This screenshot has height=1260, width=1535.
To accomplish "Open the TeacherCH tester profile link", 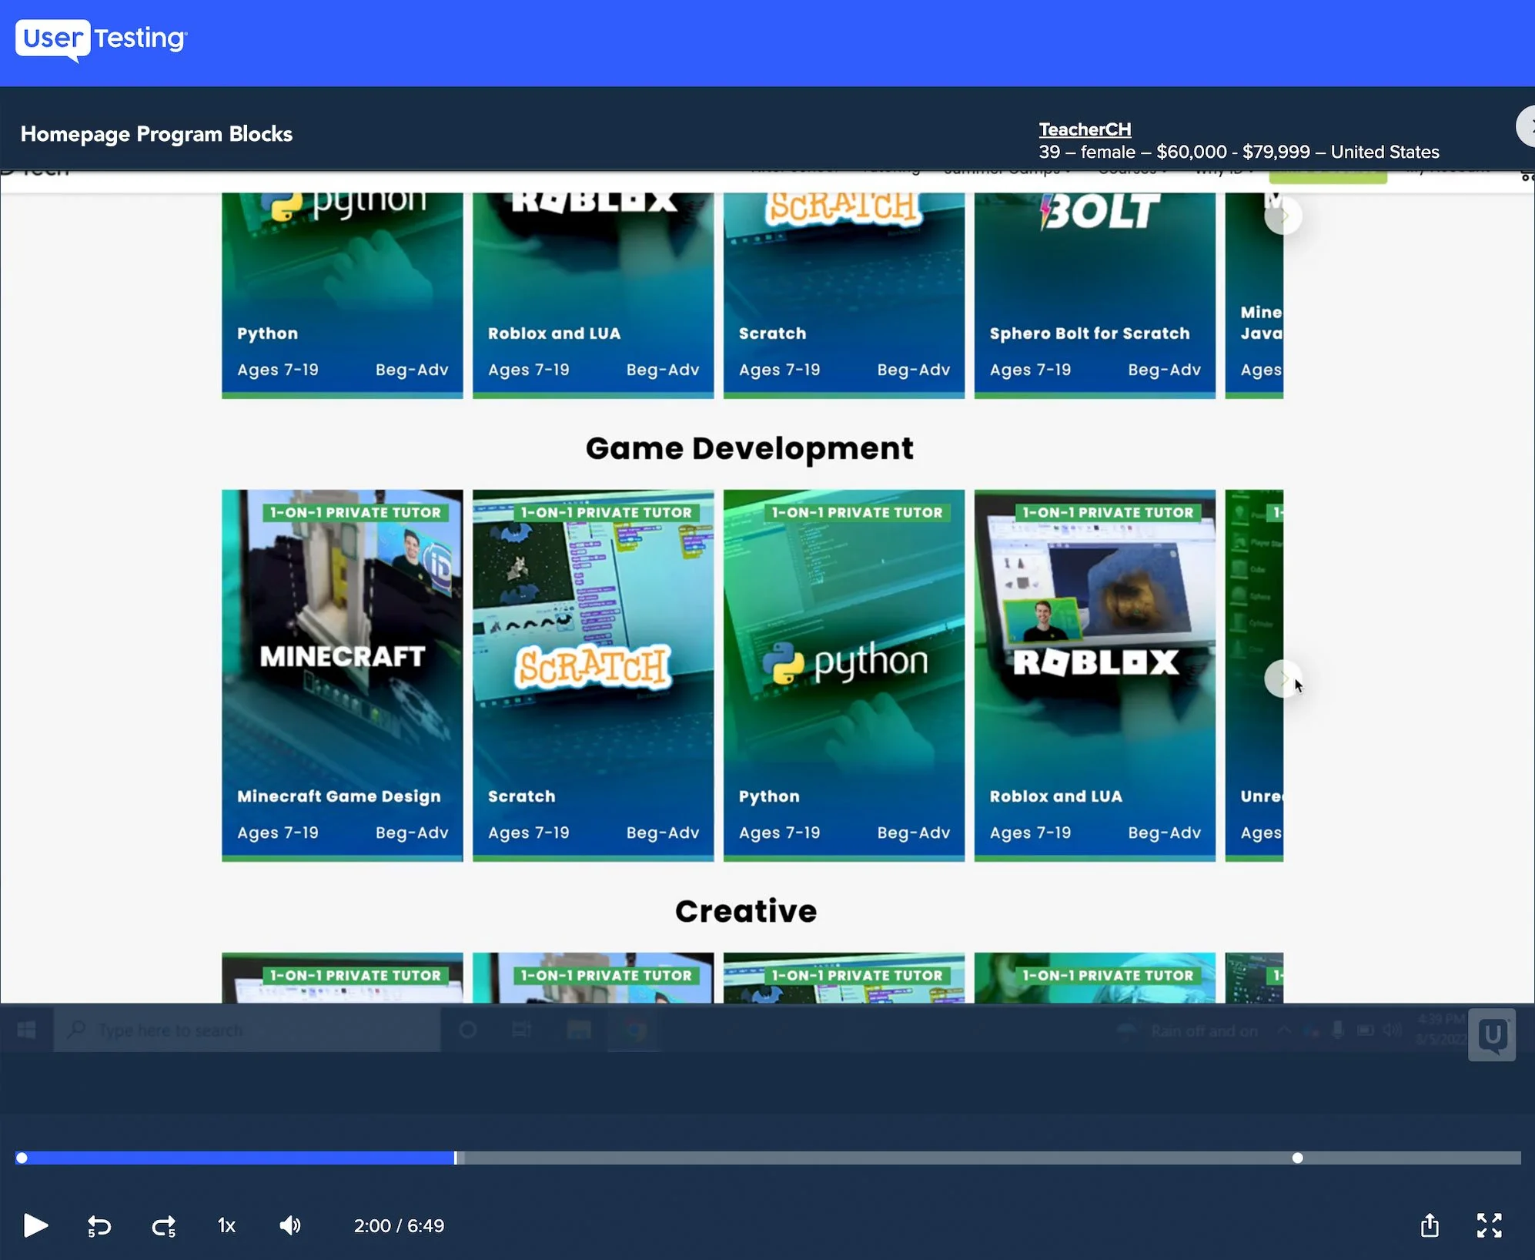I will (x=1085, y=129).
